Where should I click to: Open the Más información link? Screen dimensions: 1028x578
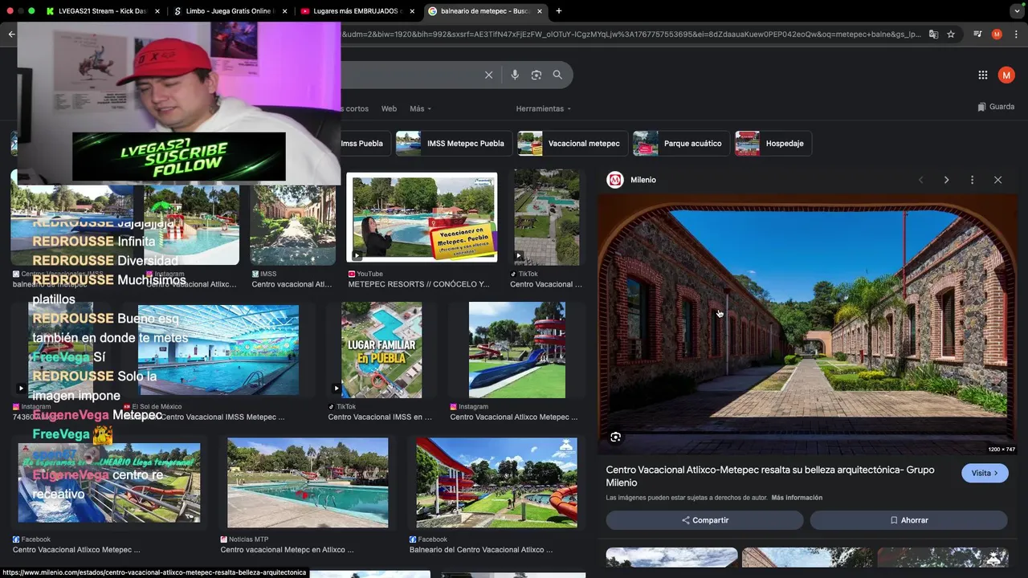tap(797, 498)
